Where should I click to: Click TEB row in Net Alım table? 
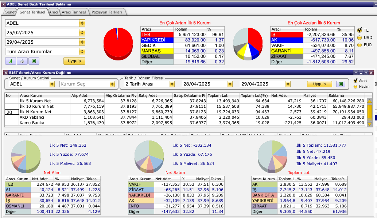click(x=53, y=185)
